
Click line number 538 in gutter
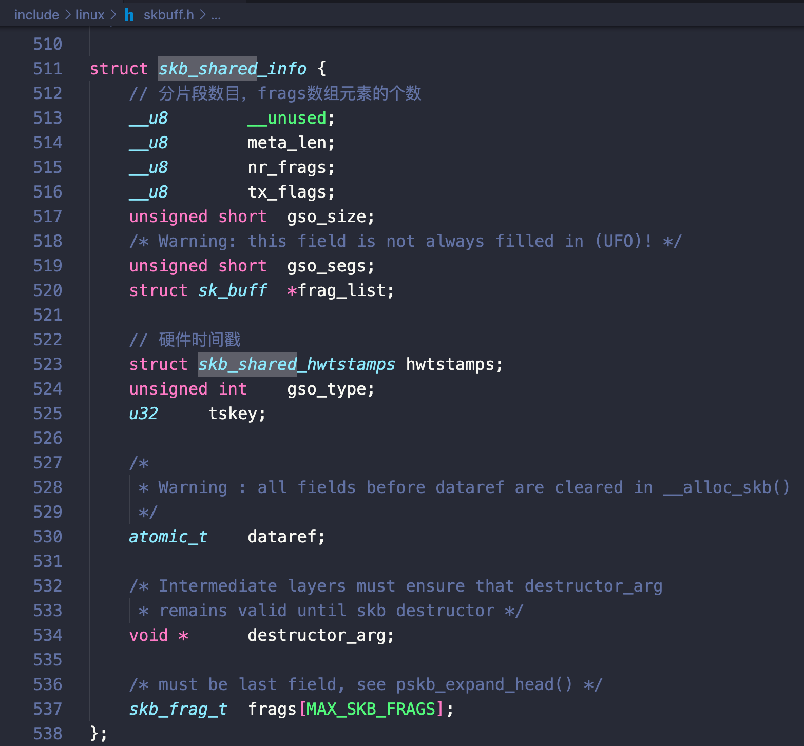pyautogui.click(x=48, y=734)
